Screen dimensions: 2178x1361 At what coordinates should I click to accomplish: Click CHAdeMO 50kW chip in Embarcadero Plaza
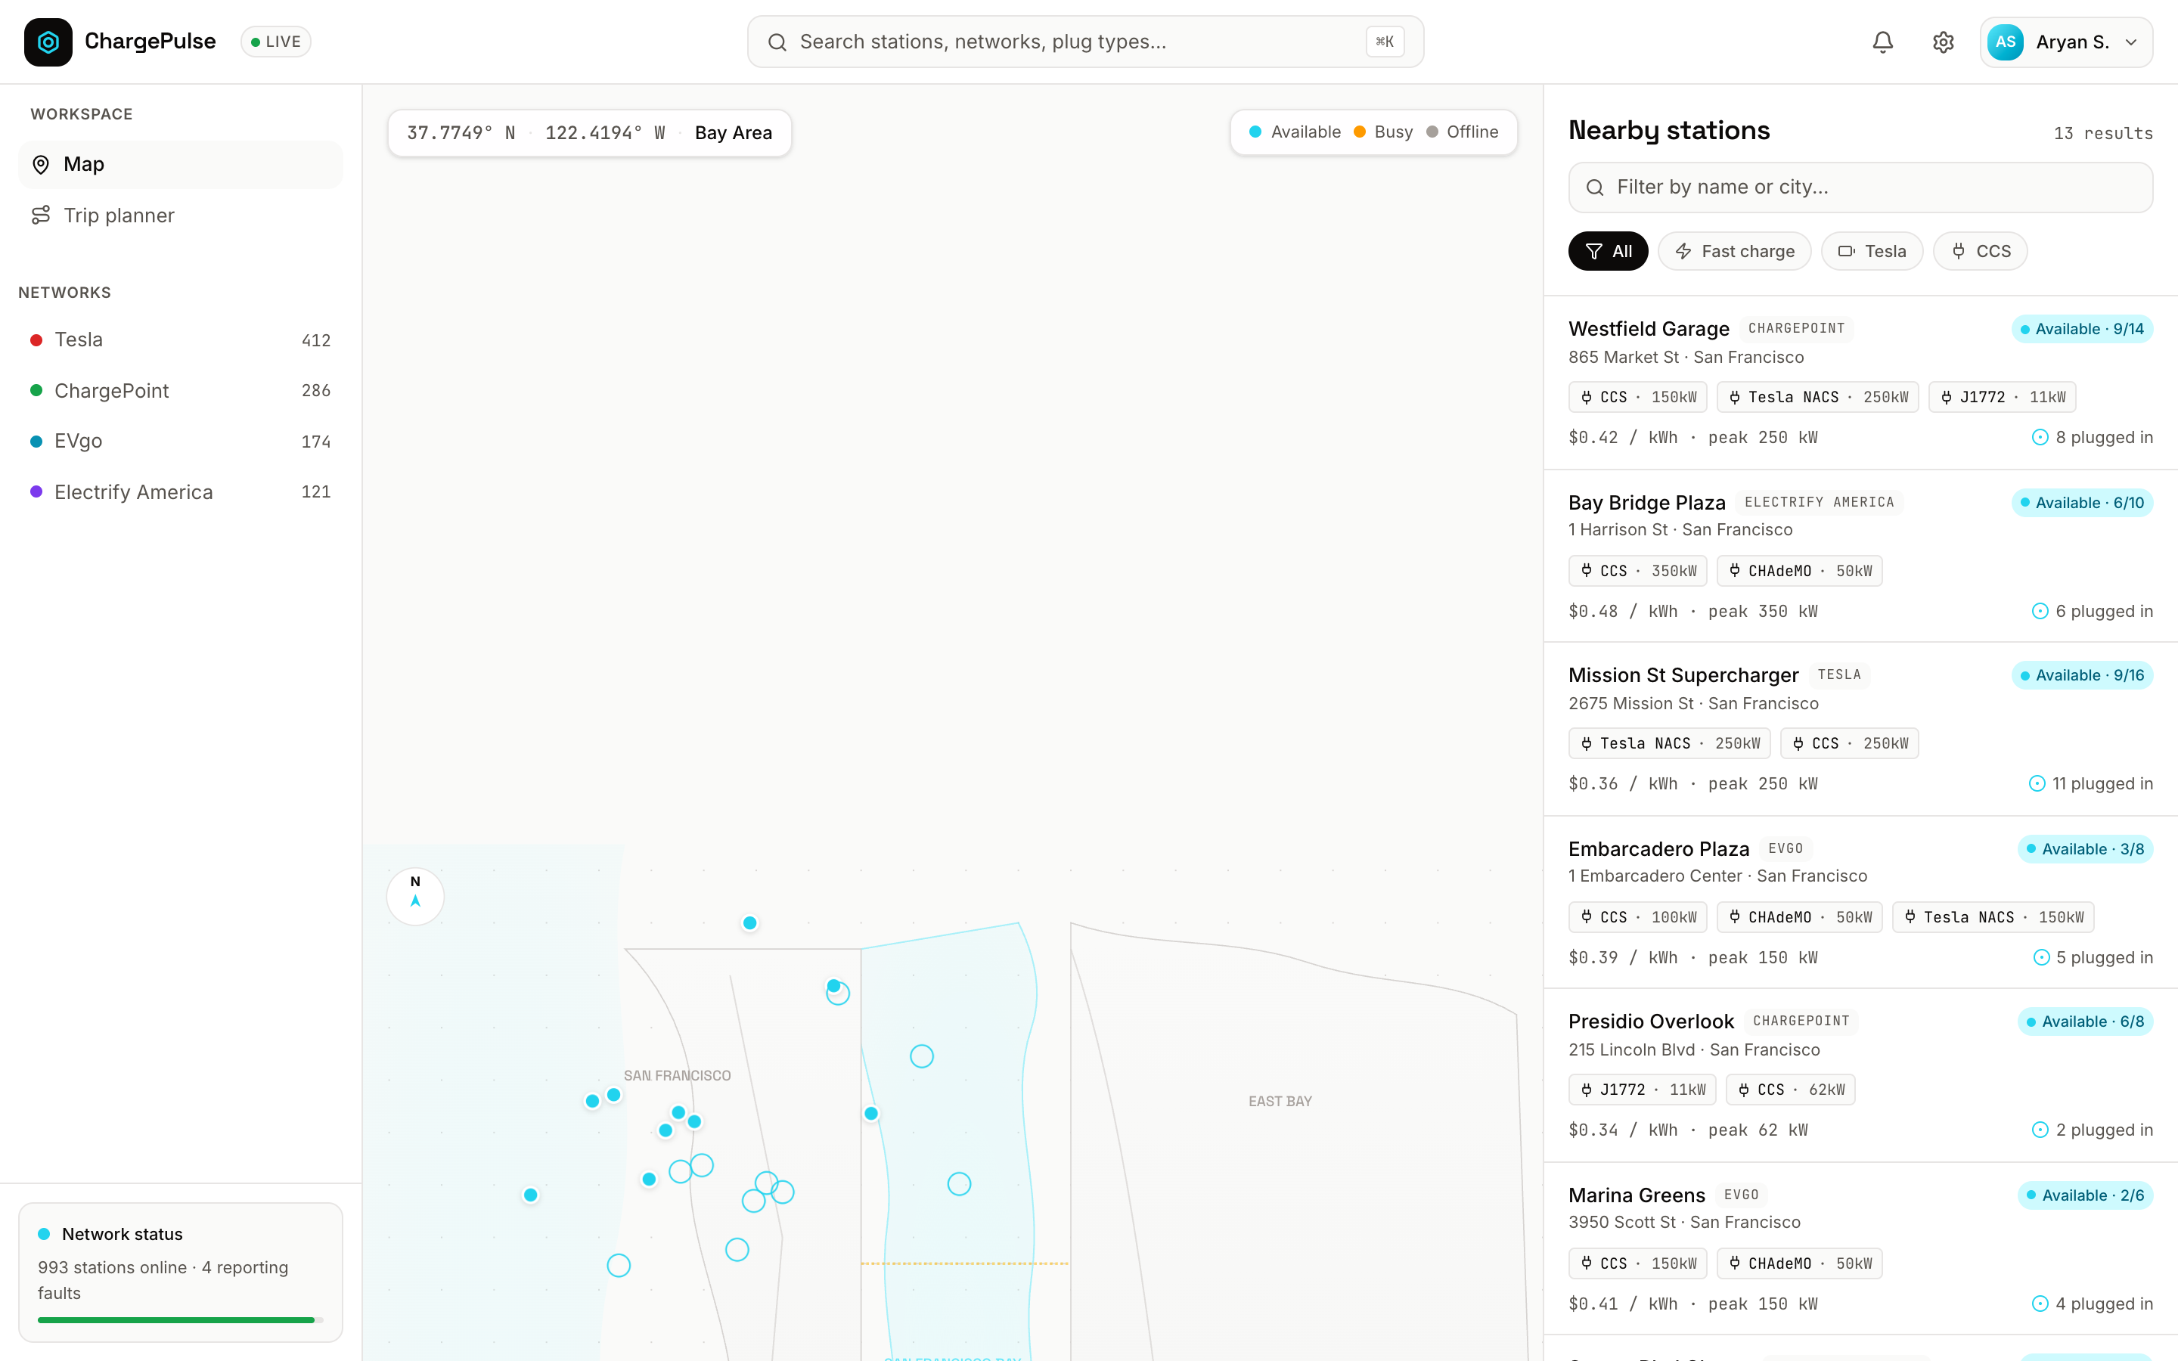click(x=1799, y=917)
